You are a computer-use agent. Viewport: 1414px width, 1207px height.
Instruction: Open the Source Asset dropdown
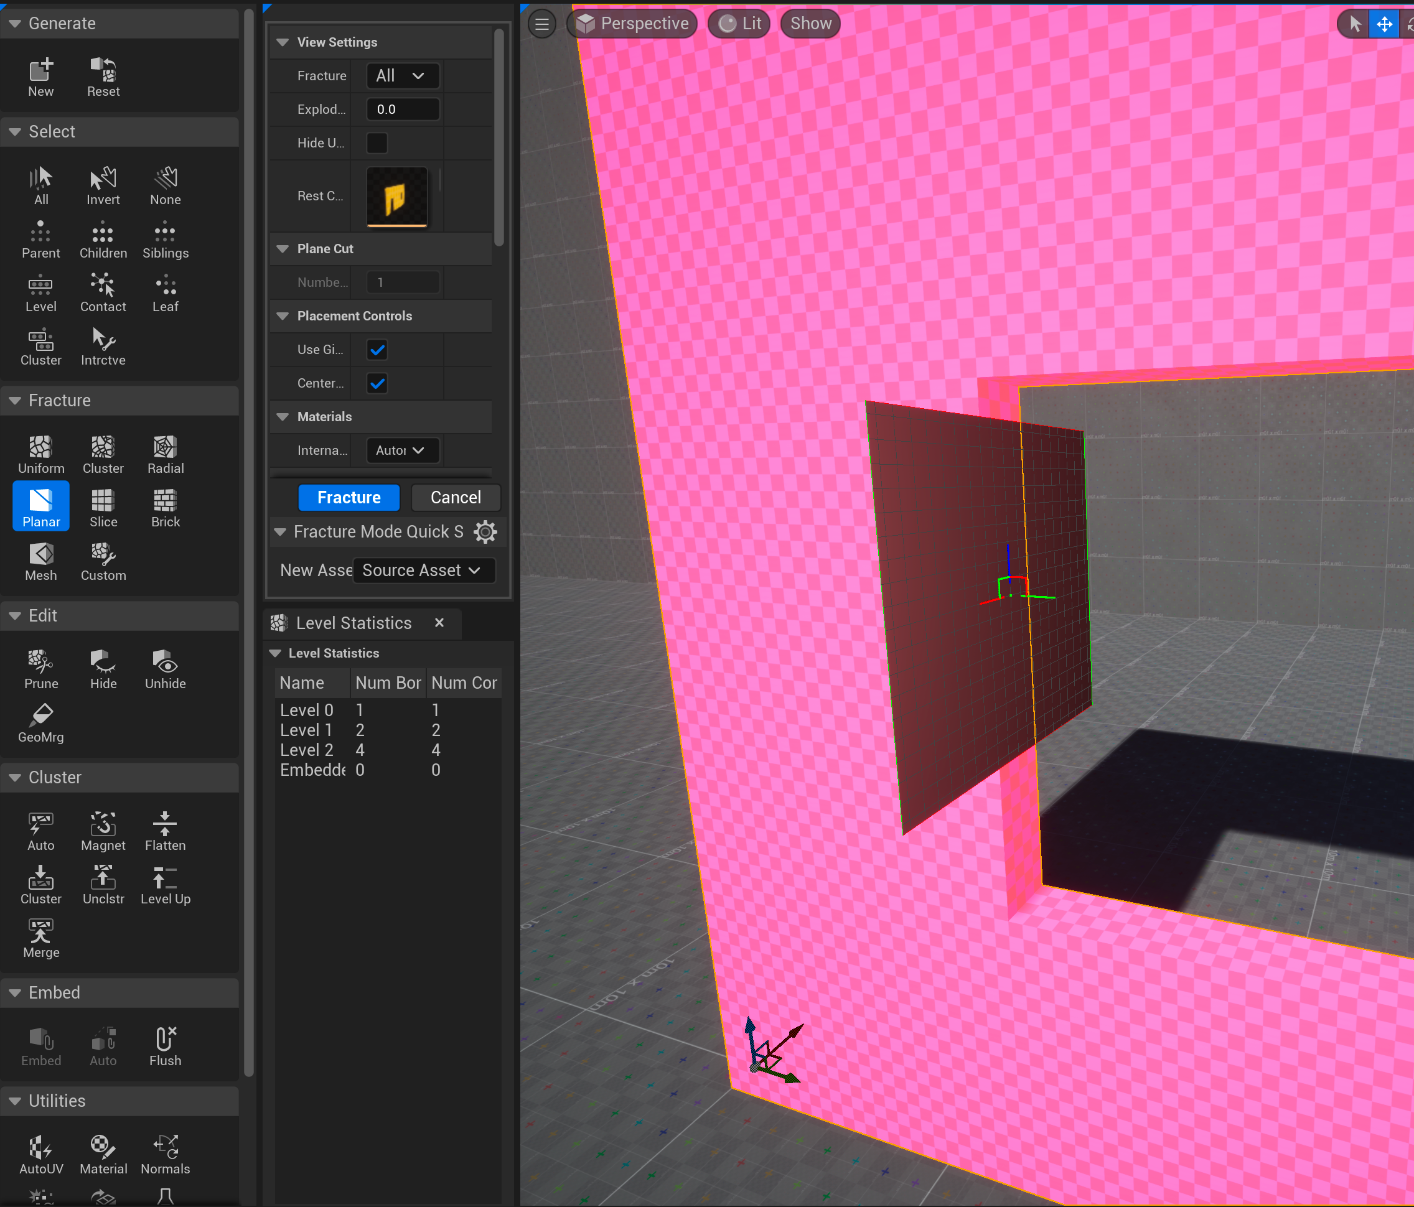423,571
